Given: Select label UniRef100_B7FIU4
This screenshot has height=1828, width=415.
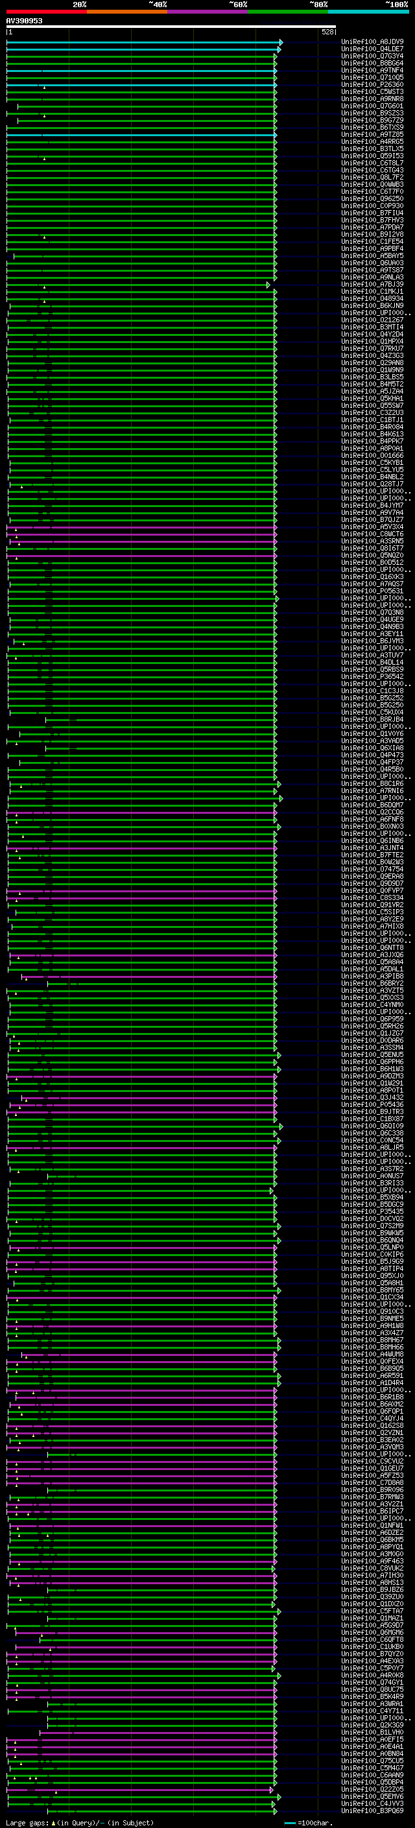Looking at the screenshot, I should coord(372,213).
